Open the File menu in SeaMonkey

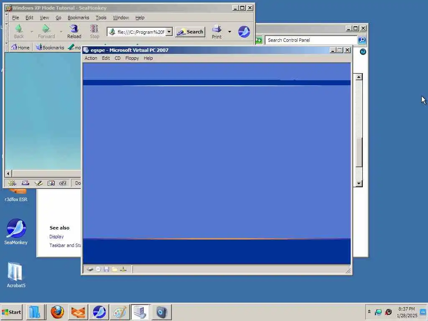point(15,18)
